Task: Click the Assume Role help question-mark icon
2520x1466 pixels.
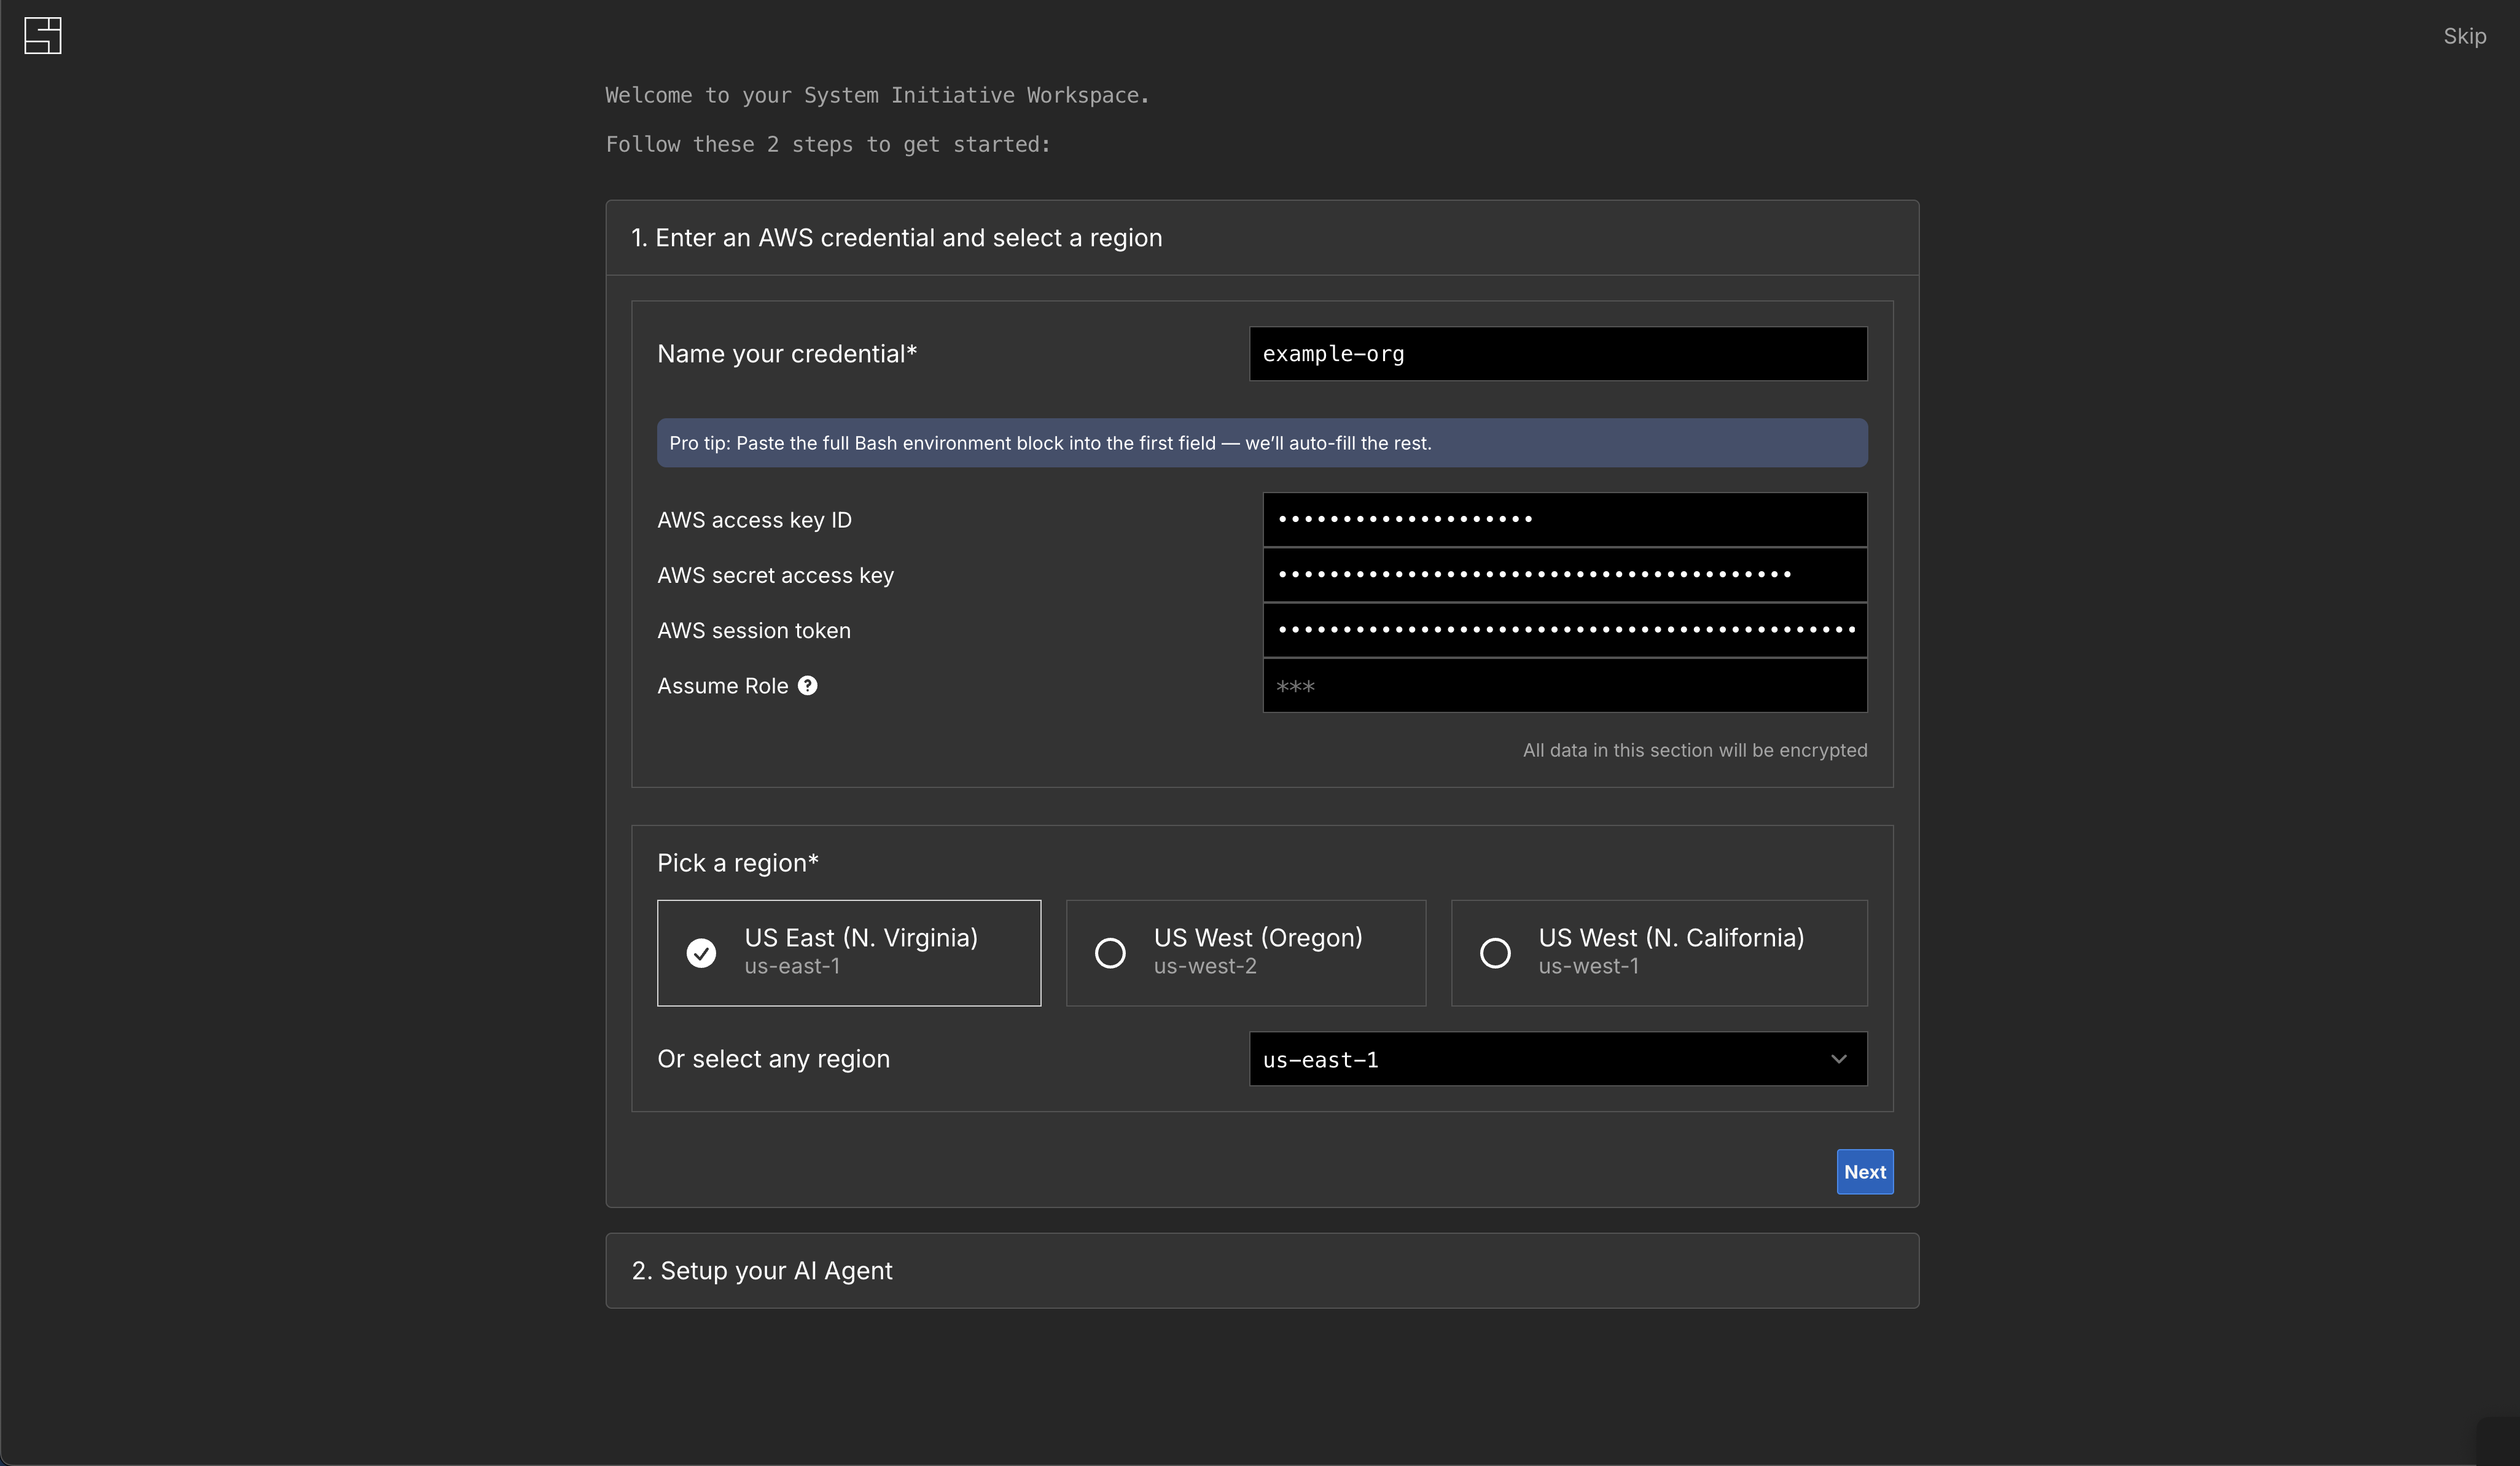Action: click(807, 686)
